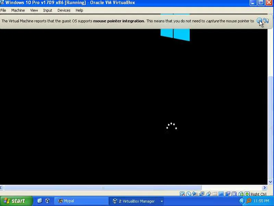
Task: Open the File menu
Action: (x=3, y=10)
